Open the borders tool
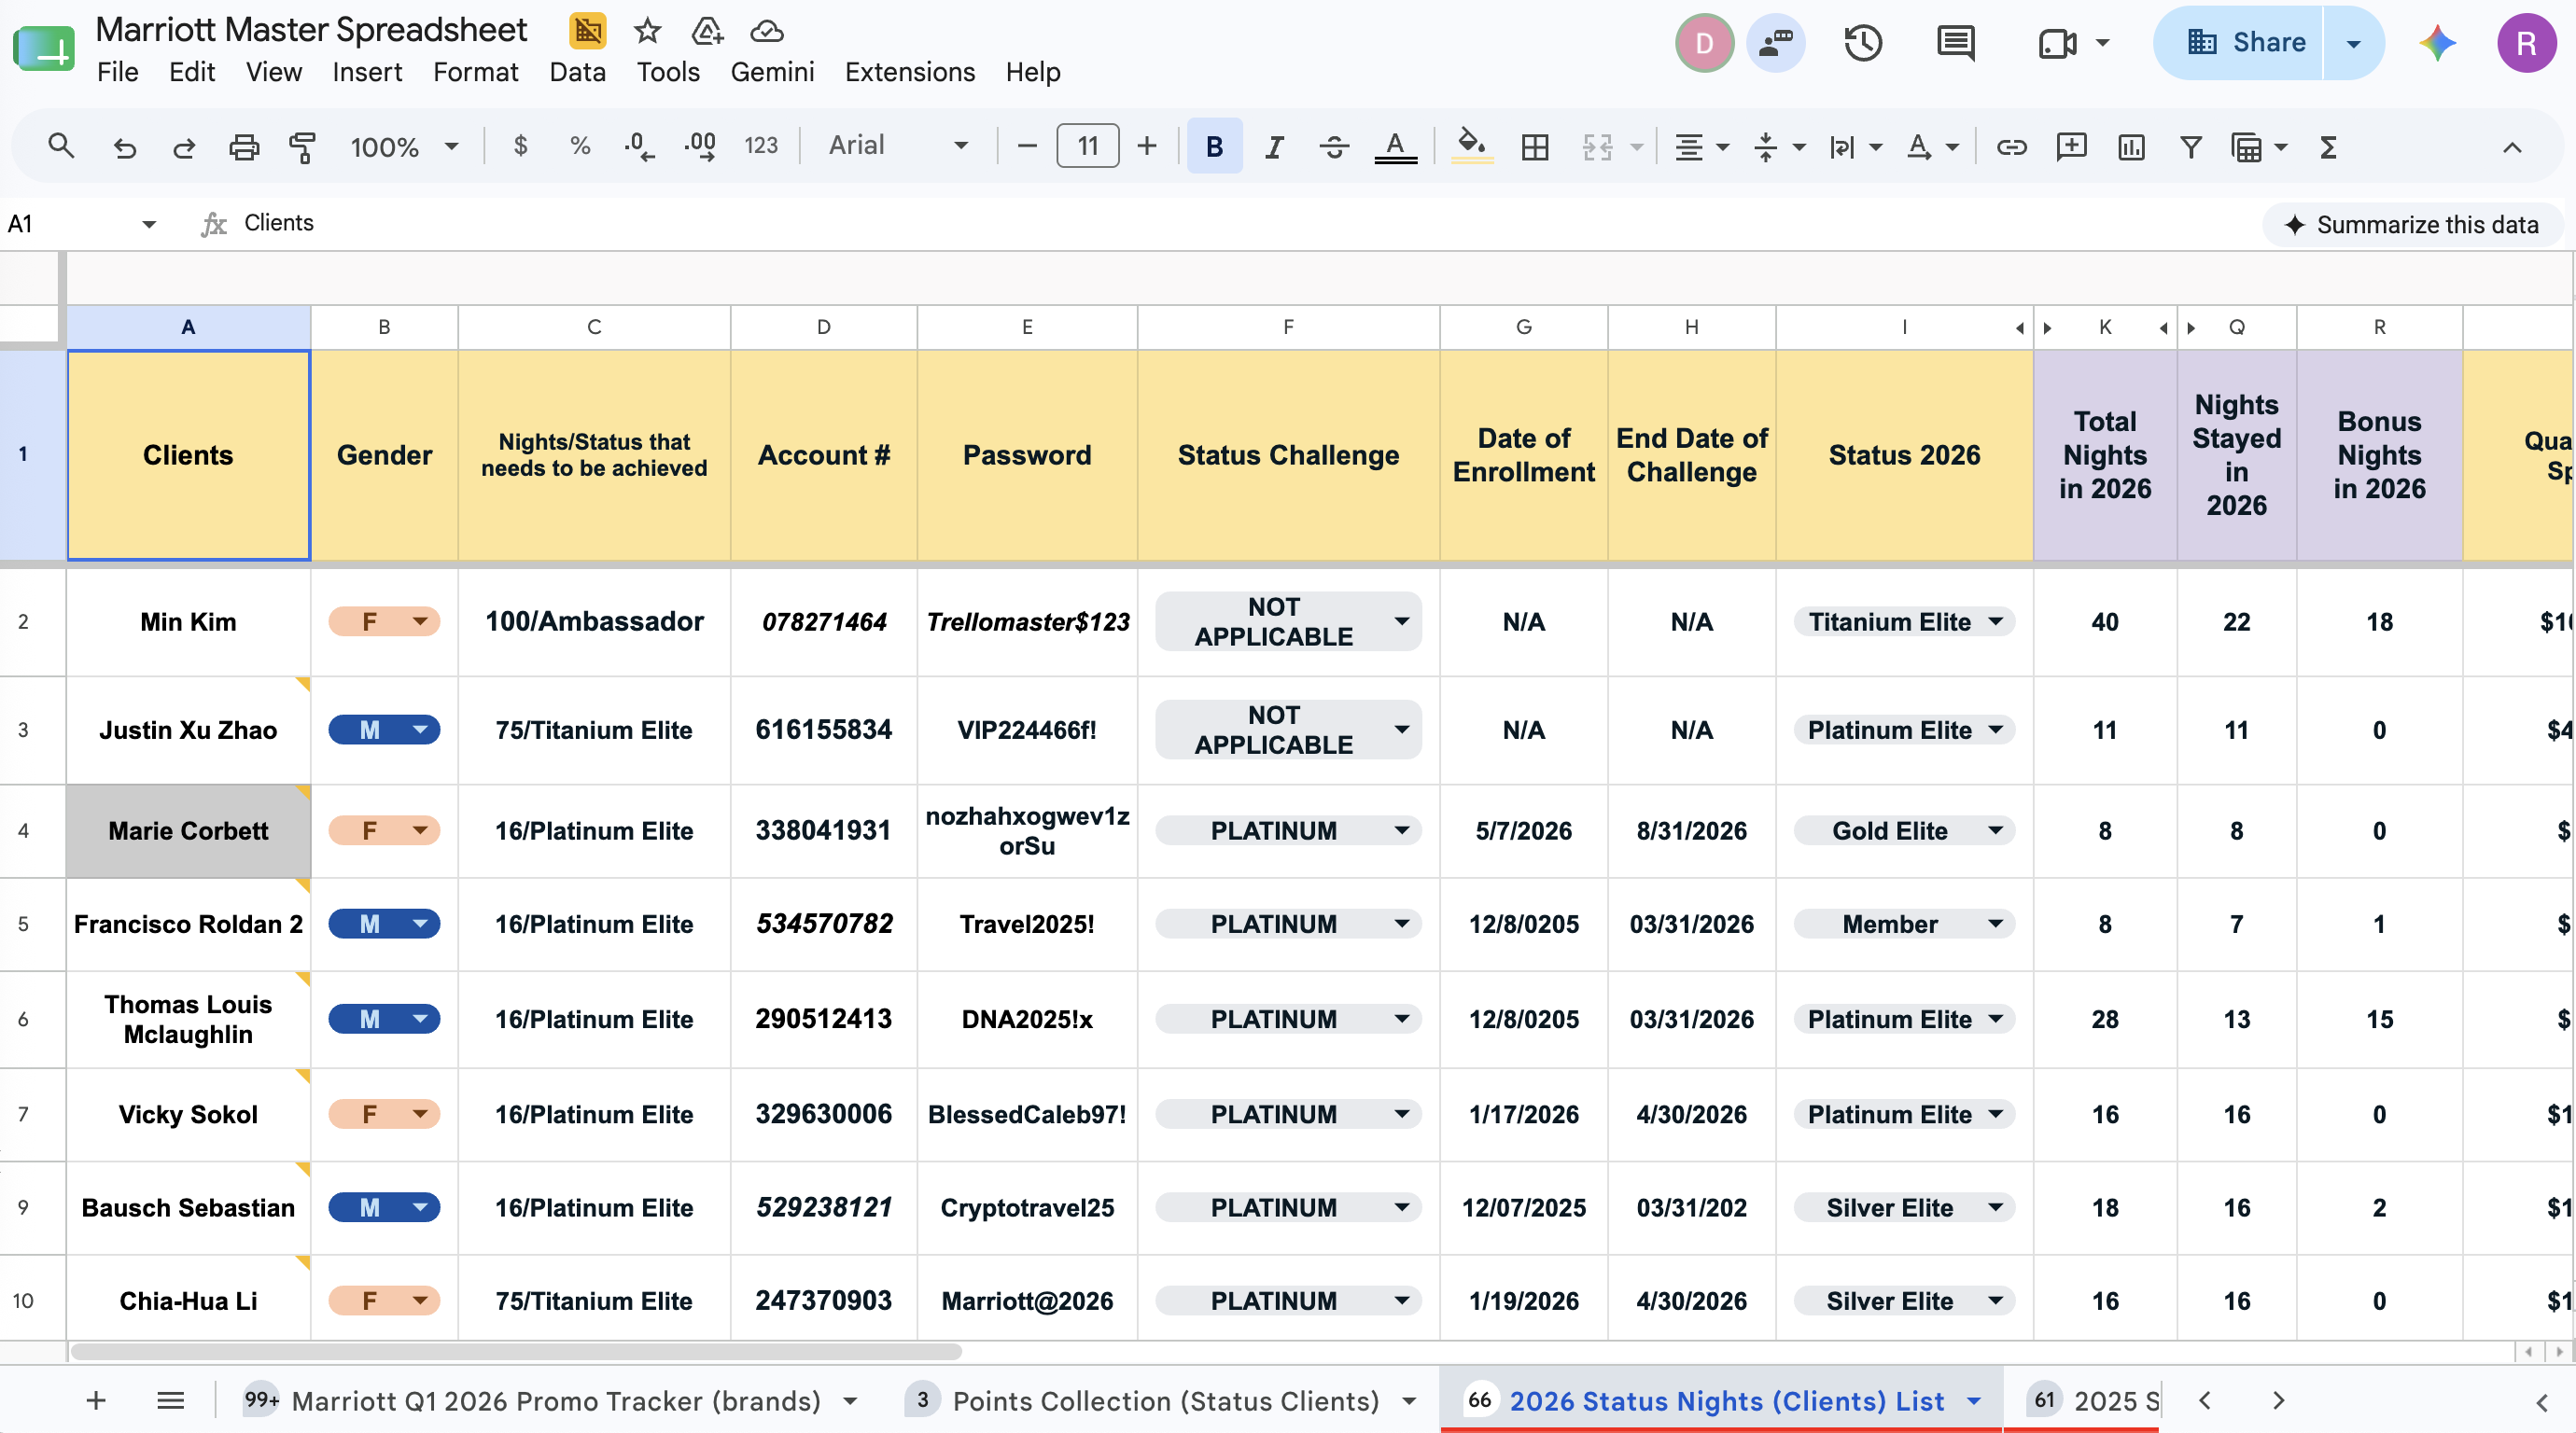Viewport: 2576px width, 1433px height. coord(1535,146)
